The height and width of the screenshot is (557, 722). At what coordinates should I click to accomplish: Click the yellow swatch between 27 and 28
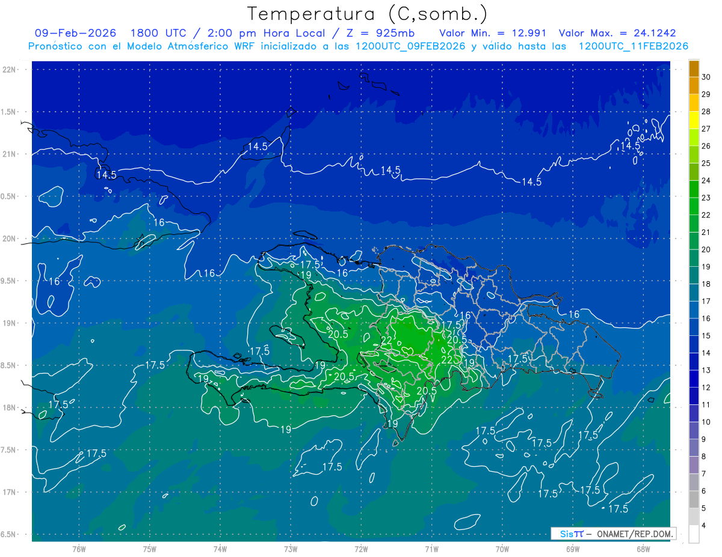tap(694, 120)
